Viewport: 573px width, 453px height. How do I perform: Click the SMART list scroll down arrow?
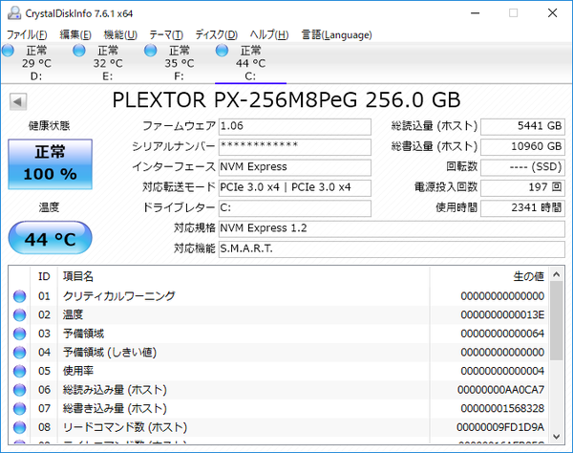pyautogui.click(x=557, y=437)
